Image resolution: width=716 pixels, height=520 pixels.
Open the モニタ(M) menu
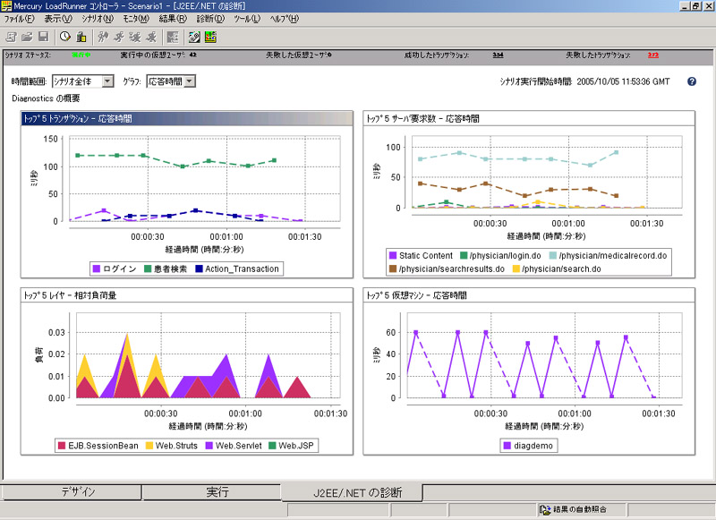tap(136, 19)
